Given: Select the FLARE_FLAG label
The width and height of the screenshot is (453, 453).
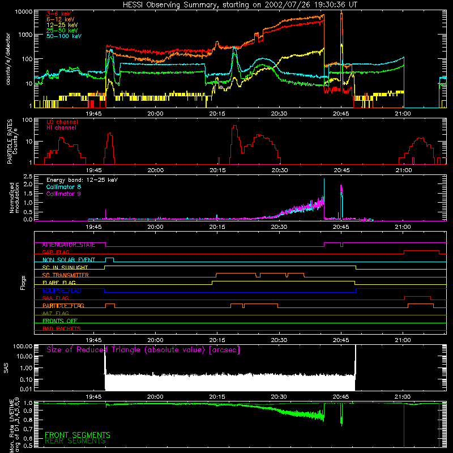Looking at the screenshot, I should click(x=59, y=283).
